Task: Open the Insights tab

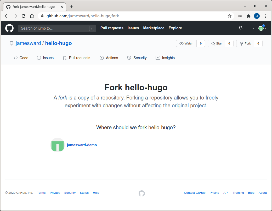Action: (165, 58)
